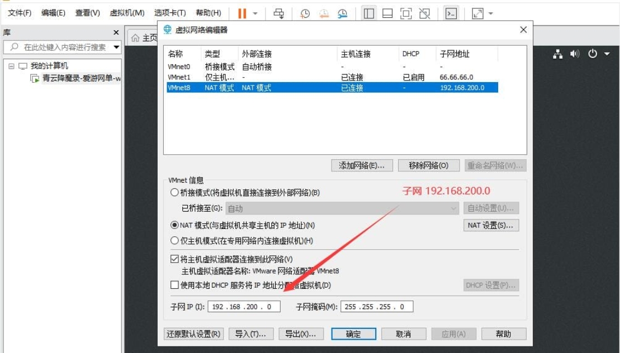
Task: Open the snapshot manager icon
Action: [x=343, y=13]
